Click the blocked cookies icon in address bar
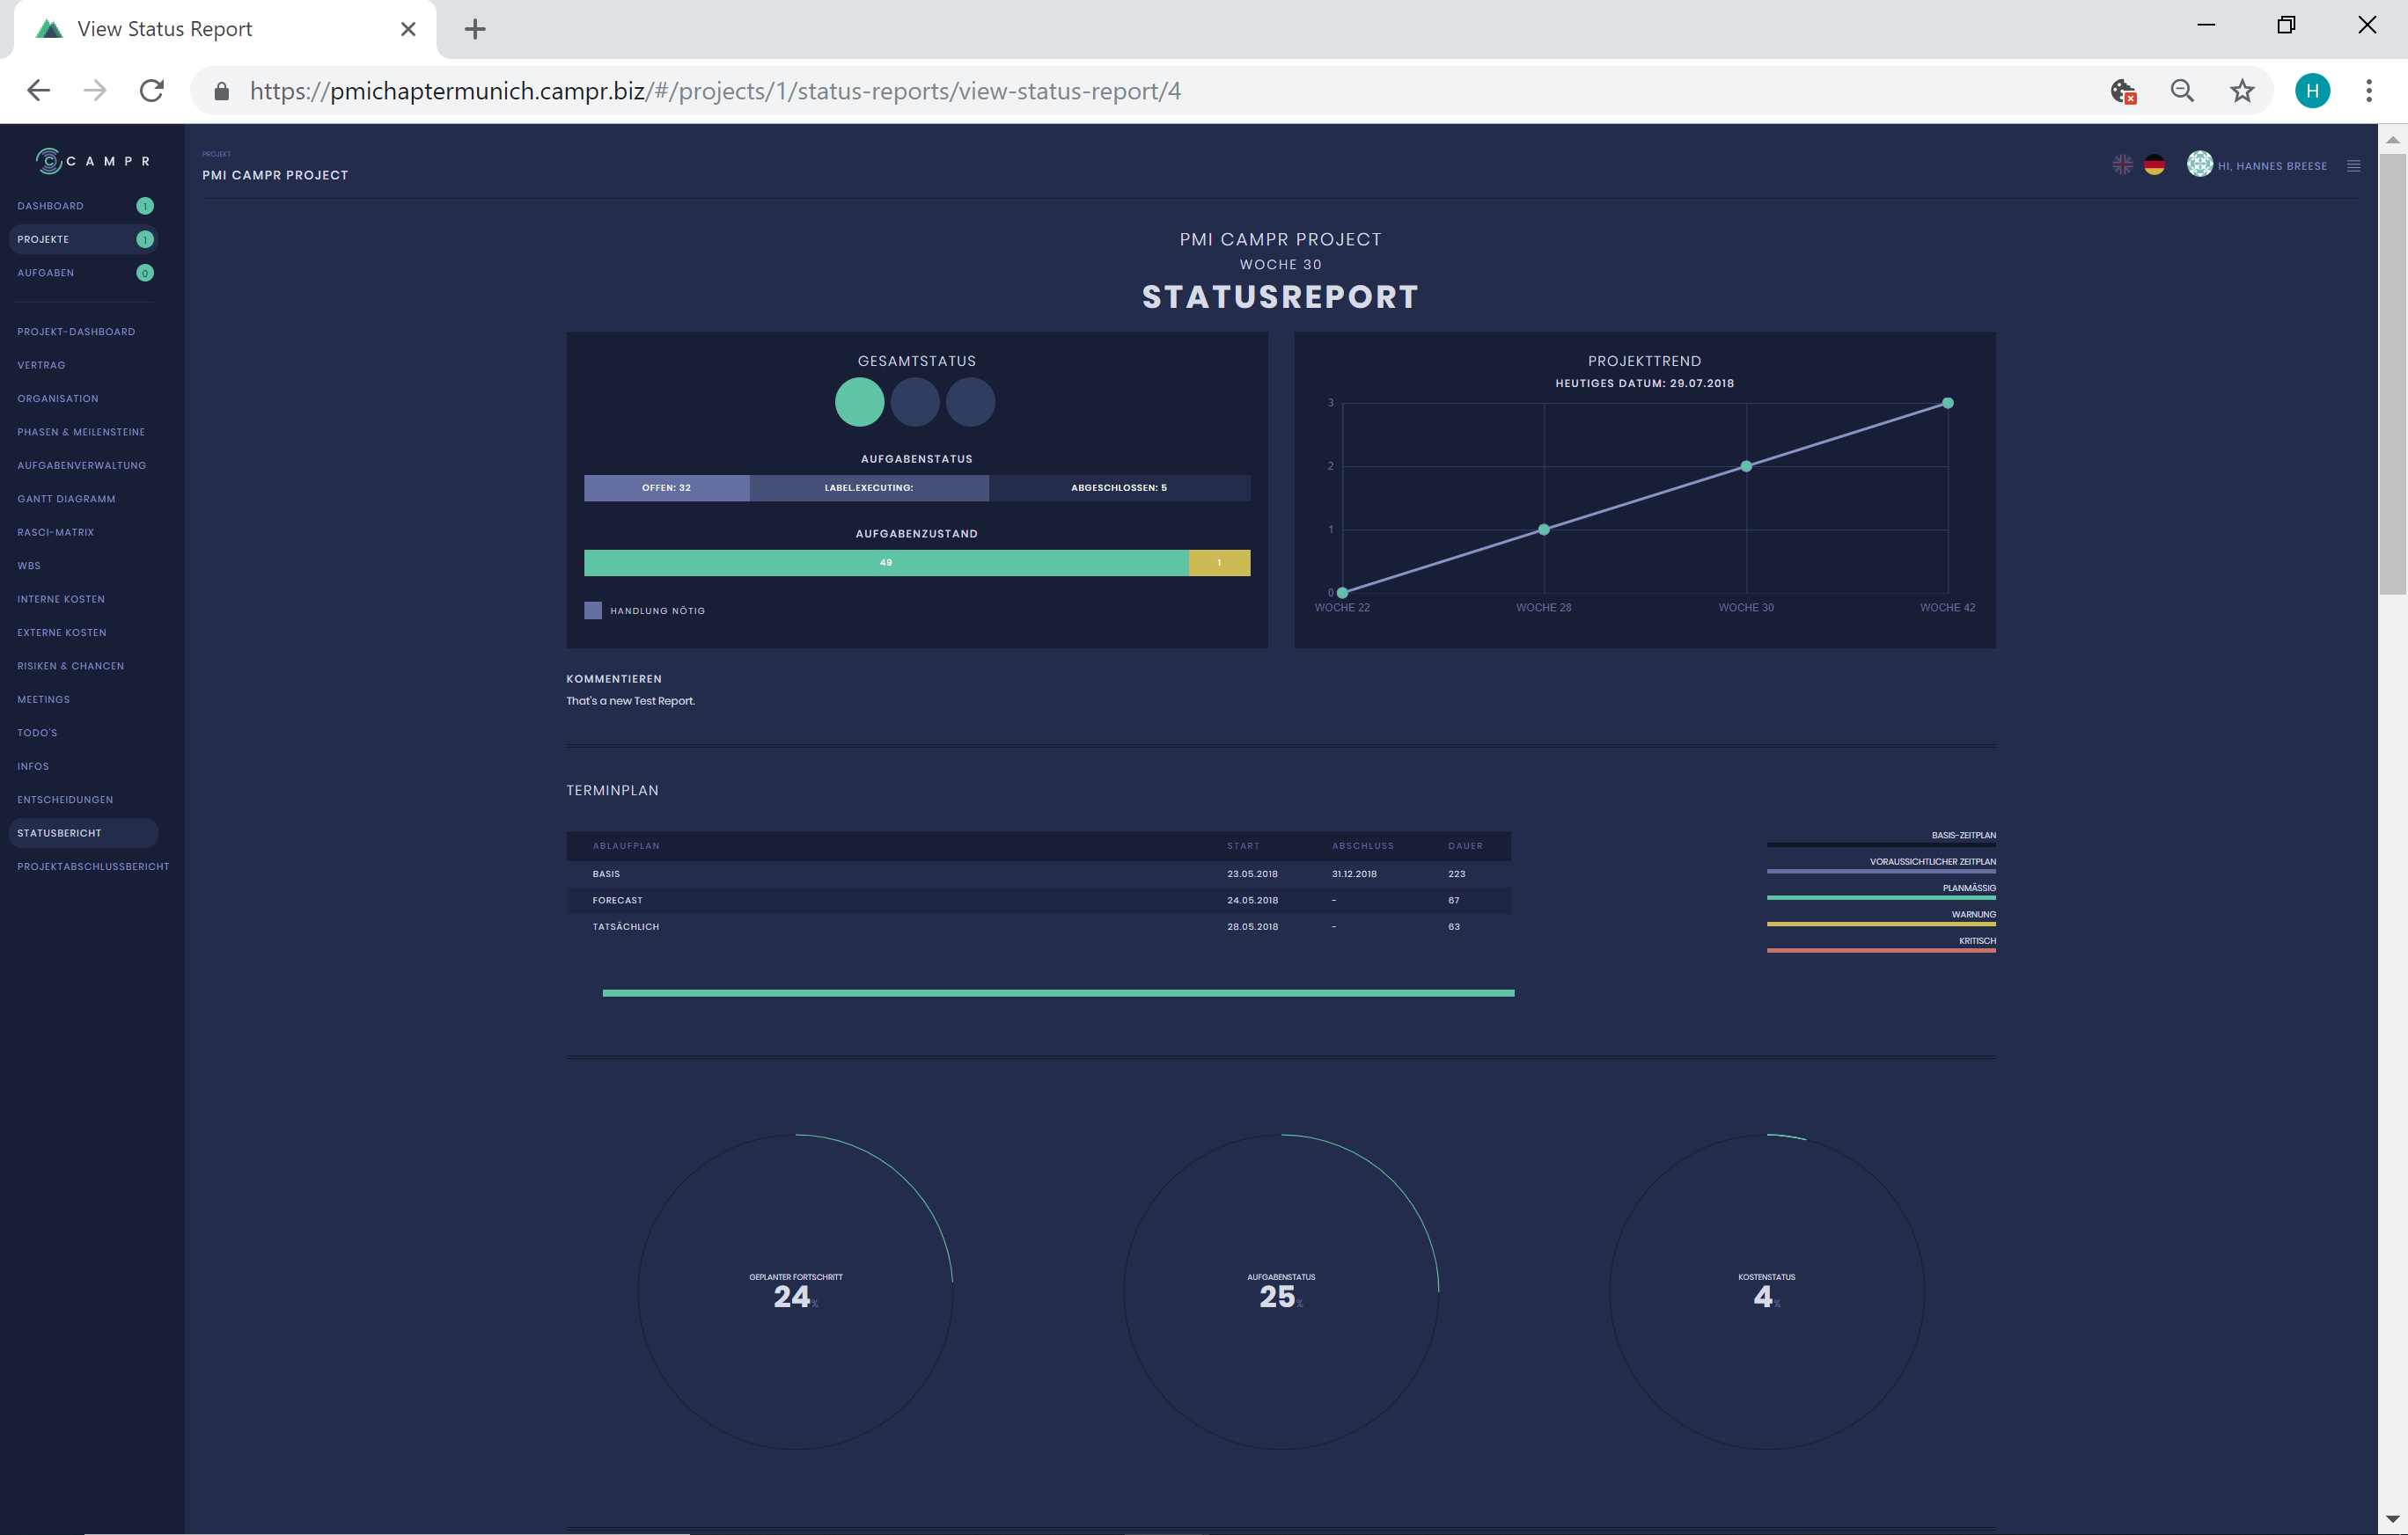Screen dimensions: 2408x1535 click(2123, 92)
